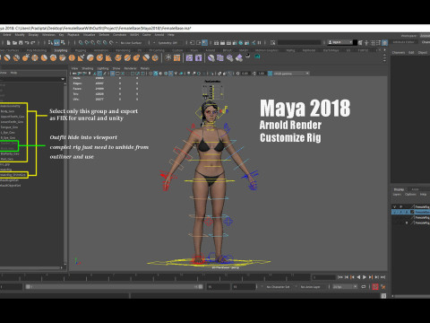
Task: Open Channels menu in Channel Box
Action: coord(399,52)
